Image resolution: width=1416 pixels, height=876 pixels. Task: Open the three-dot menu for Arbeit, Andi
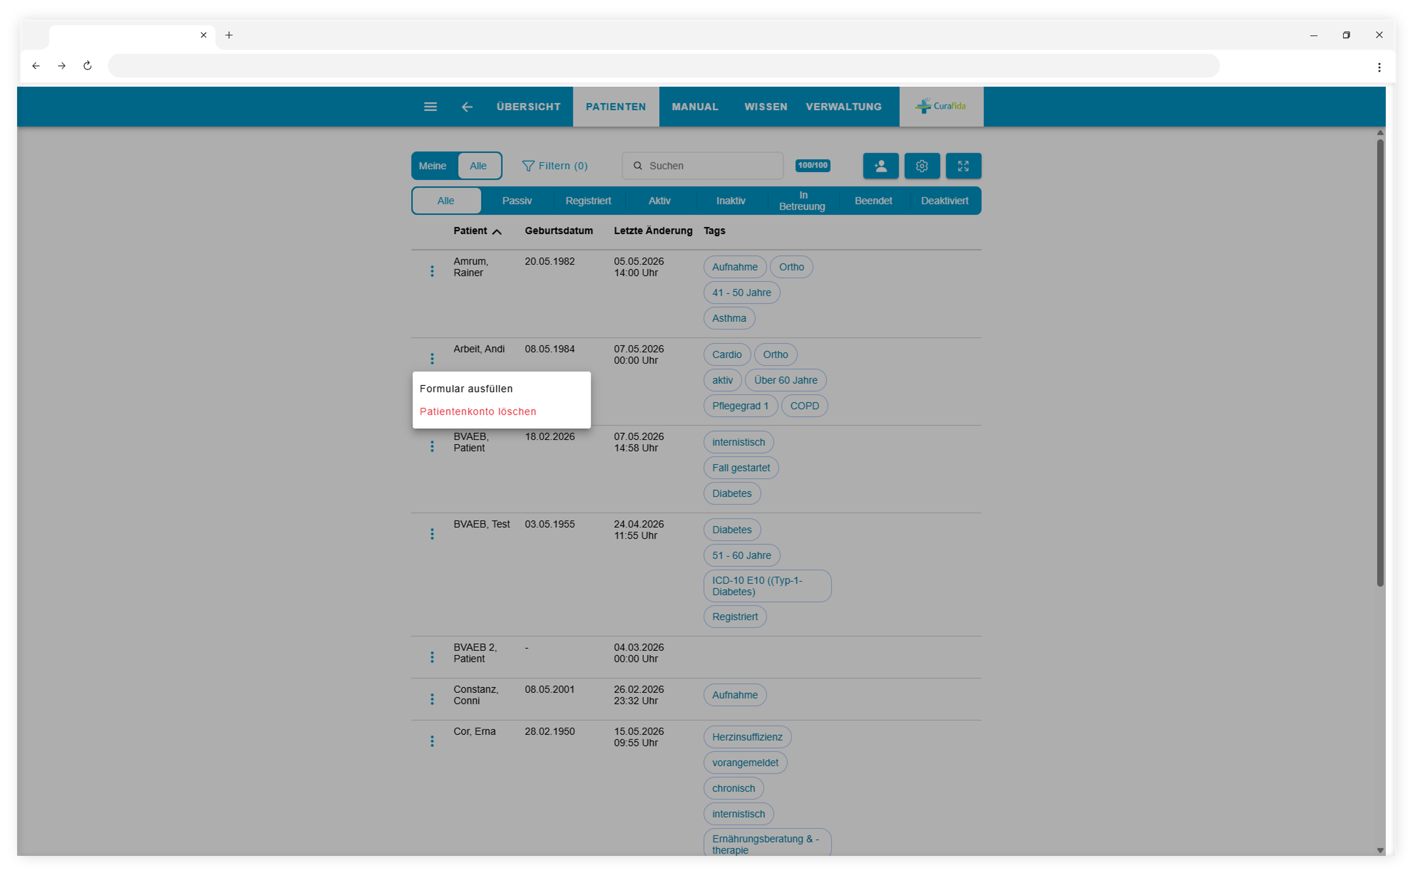point(432,359)
